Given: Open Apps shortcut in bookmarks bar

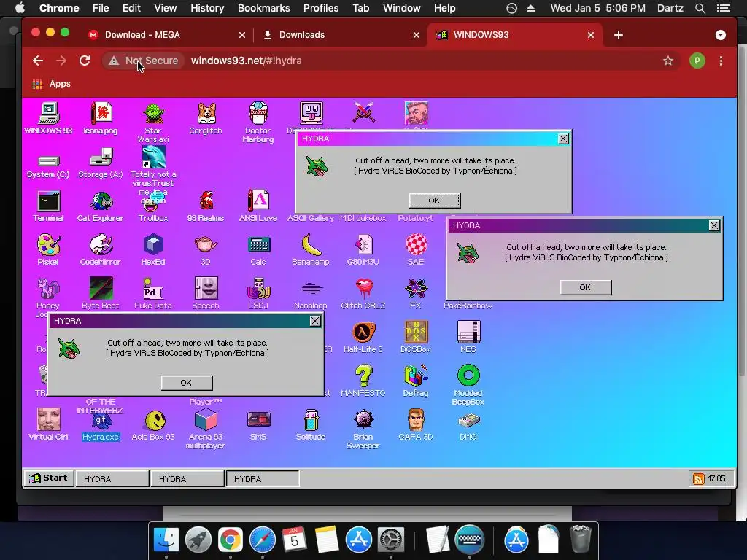Looking at the screenshot, I should point(52,84).
